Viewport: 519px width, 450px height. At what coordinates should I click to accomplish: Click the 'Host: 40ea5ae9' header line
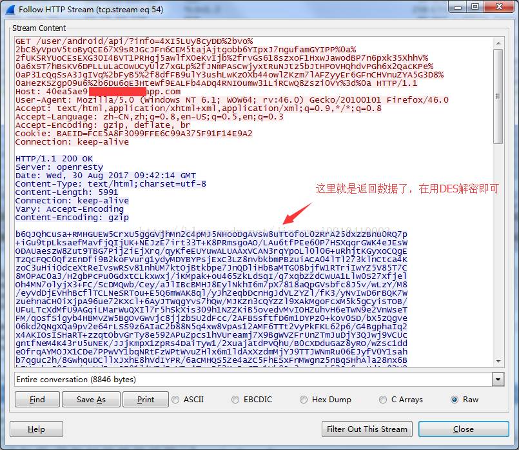pyautogui.click(x=98, y=92)
